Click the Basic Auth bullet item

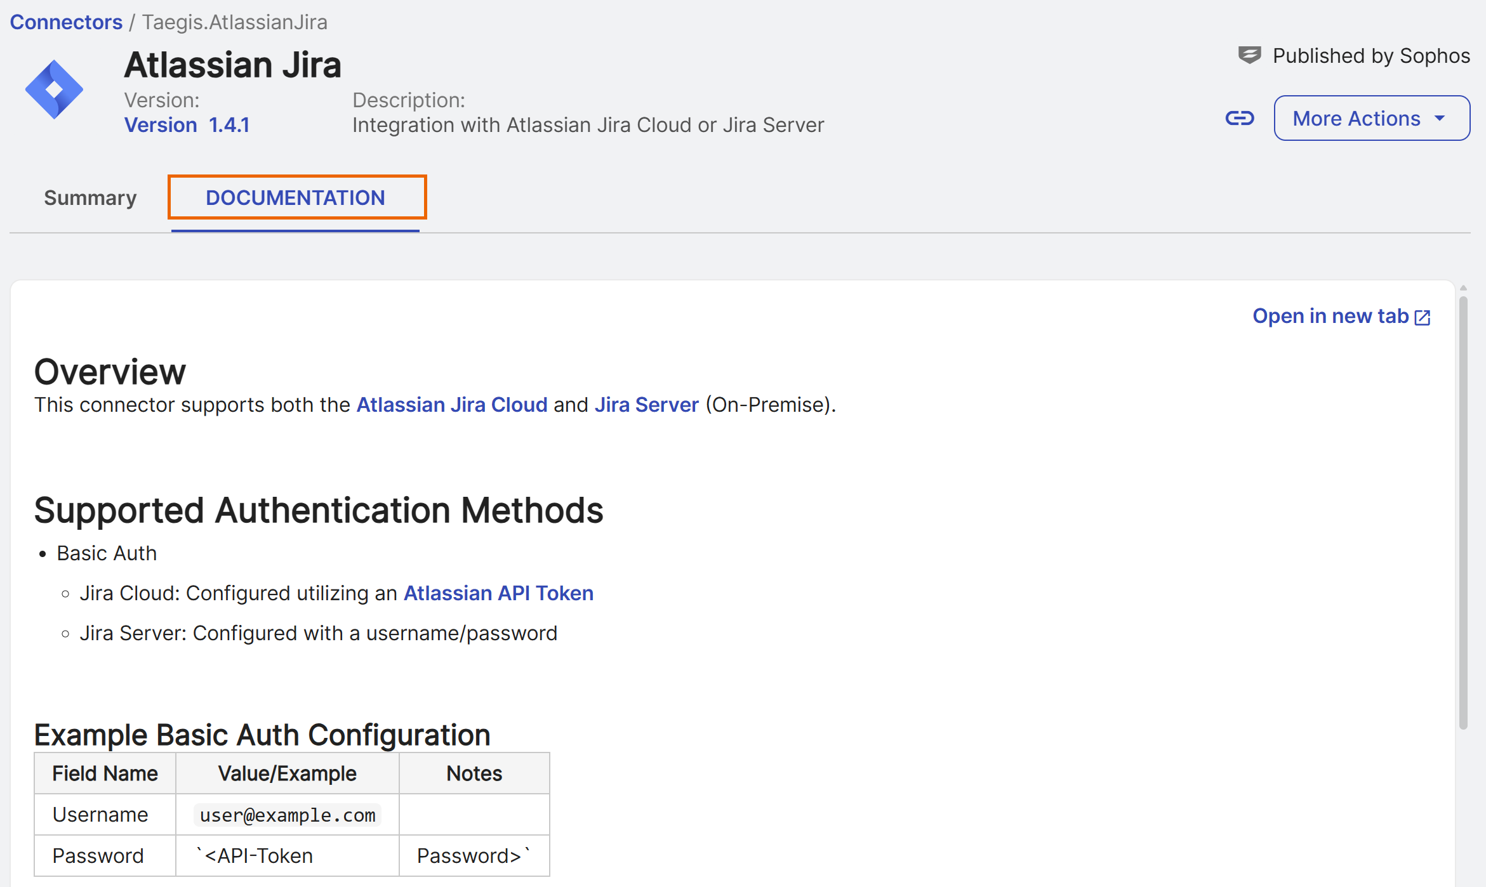(x=107, y=553)
